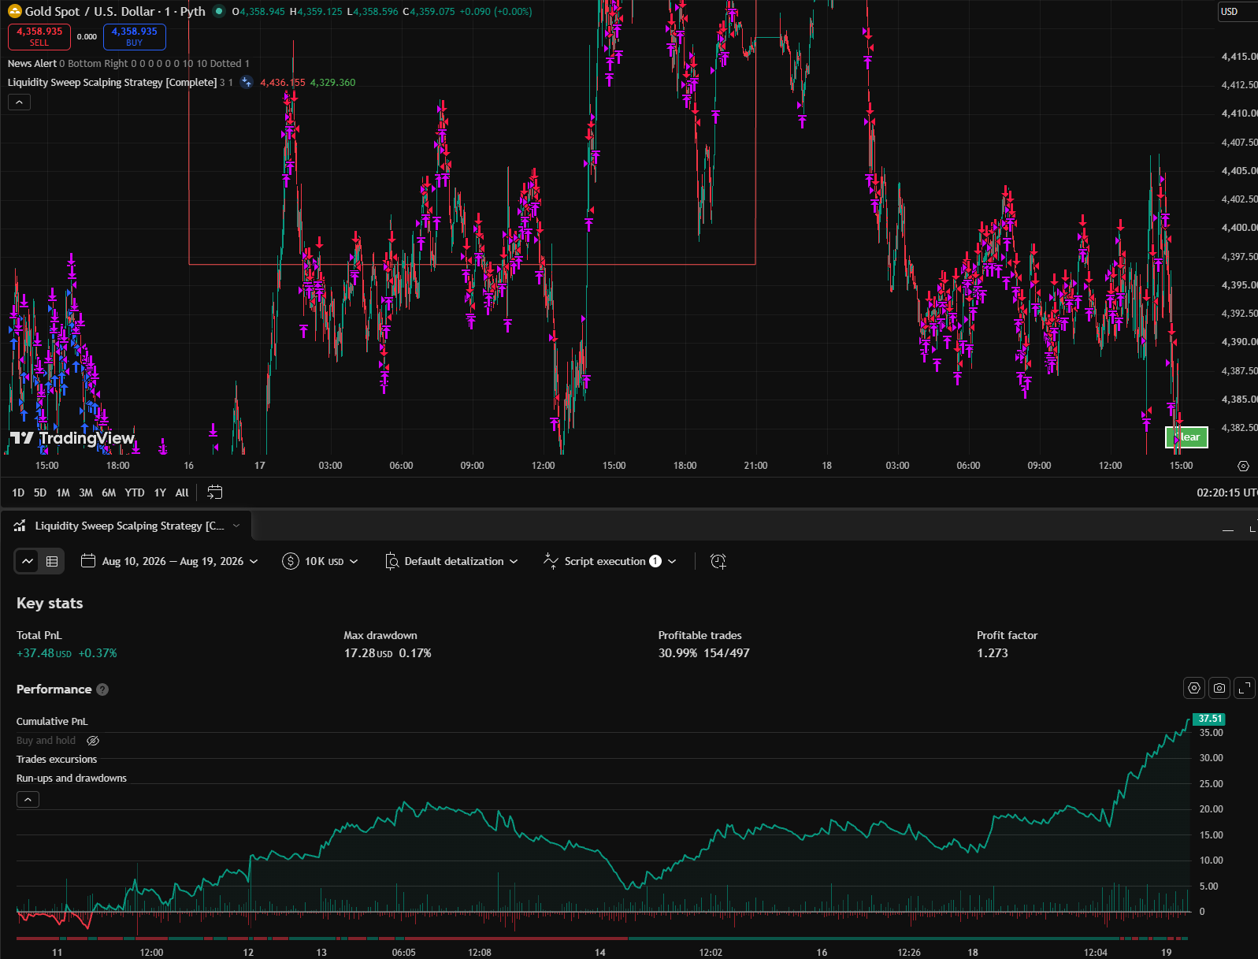
Task: Click the Gold Spot symbol logo icon
Action: [14, 11]
